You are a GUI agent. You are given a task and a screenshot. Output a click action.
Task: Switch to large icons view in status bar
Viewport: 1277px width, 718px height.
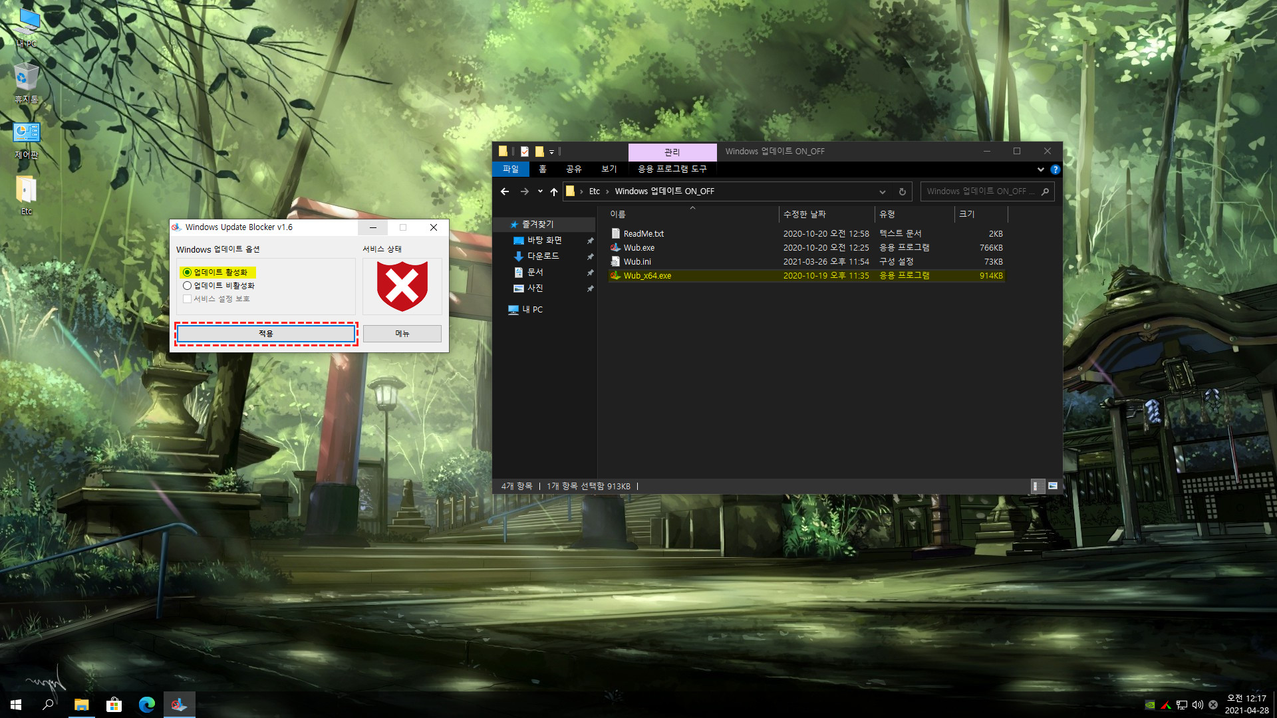pos(1052,487)
